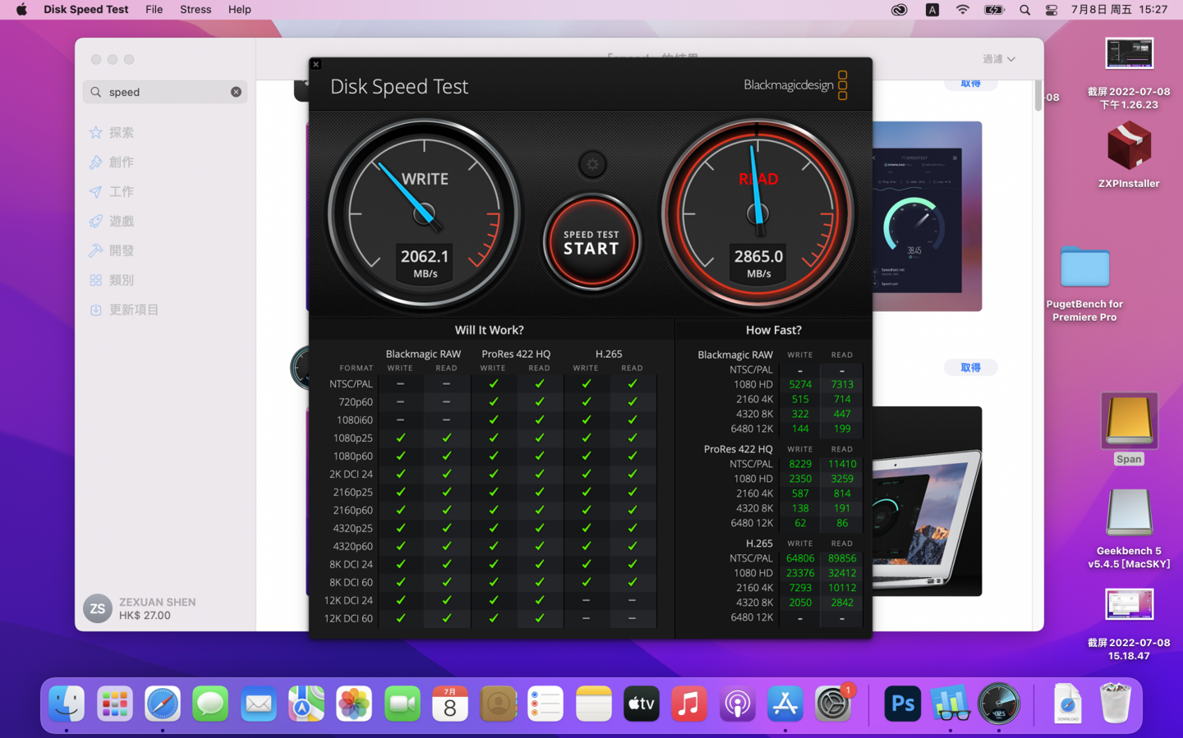1183x738 pixels.
Task: Open Calendar from the Dock
Action: coord(450,704)
